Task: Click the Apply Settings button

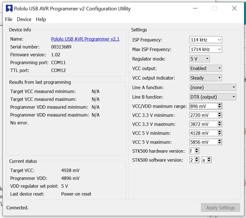Action: (220, 208)
